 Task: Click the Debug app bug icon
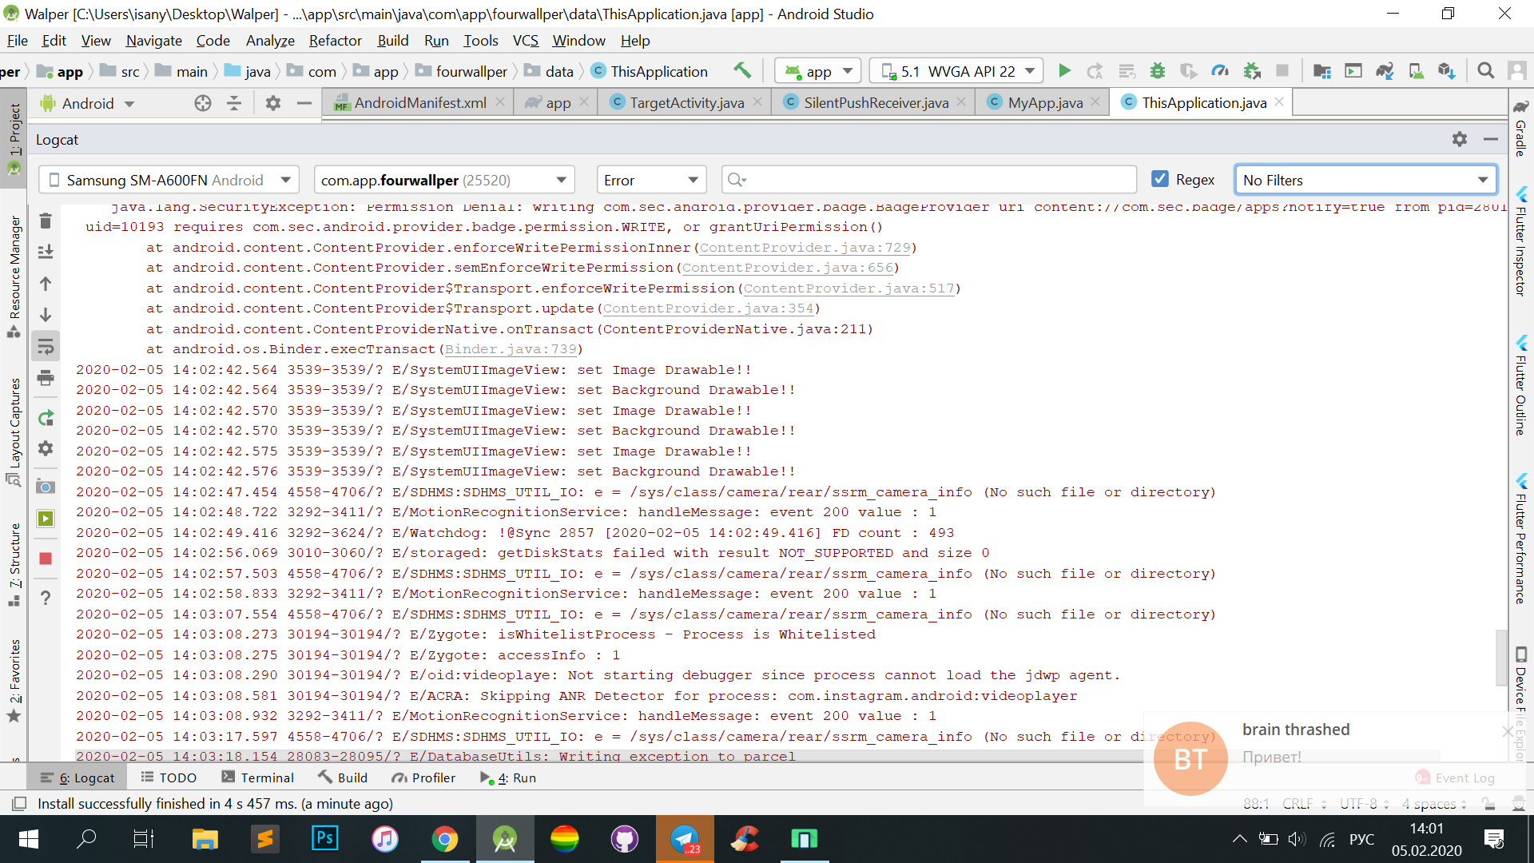tap(1157, 71)
